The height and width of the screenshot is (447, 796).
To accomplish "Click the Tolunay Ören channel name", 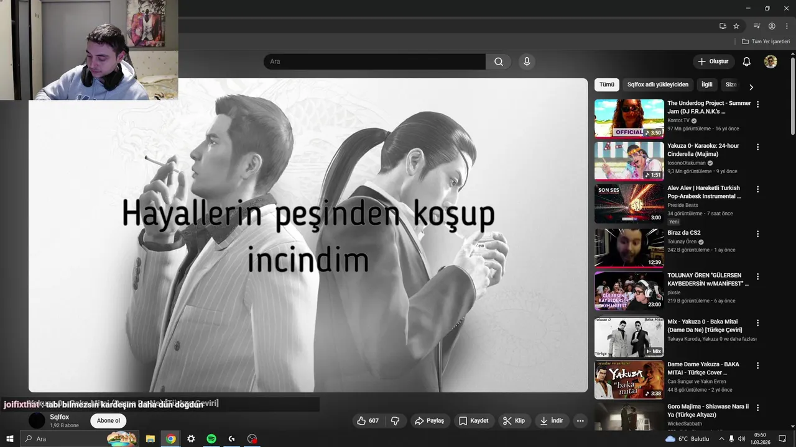I will [x=682, y=242].
